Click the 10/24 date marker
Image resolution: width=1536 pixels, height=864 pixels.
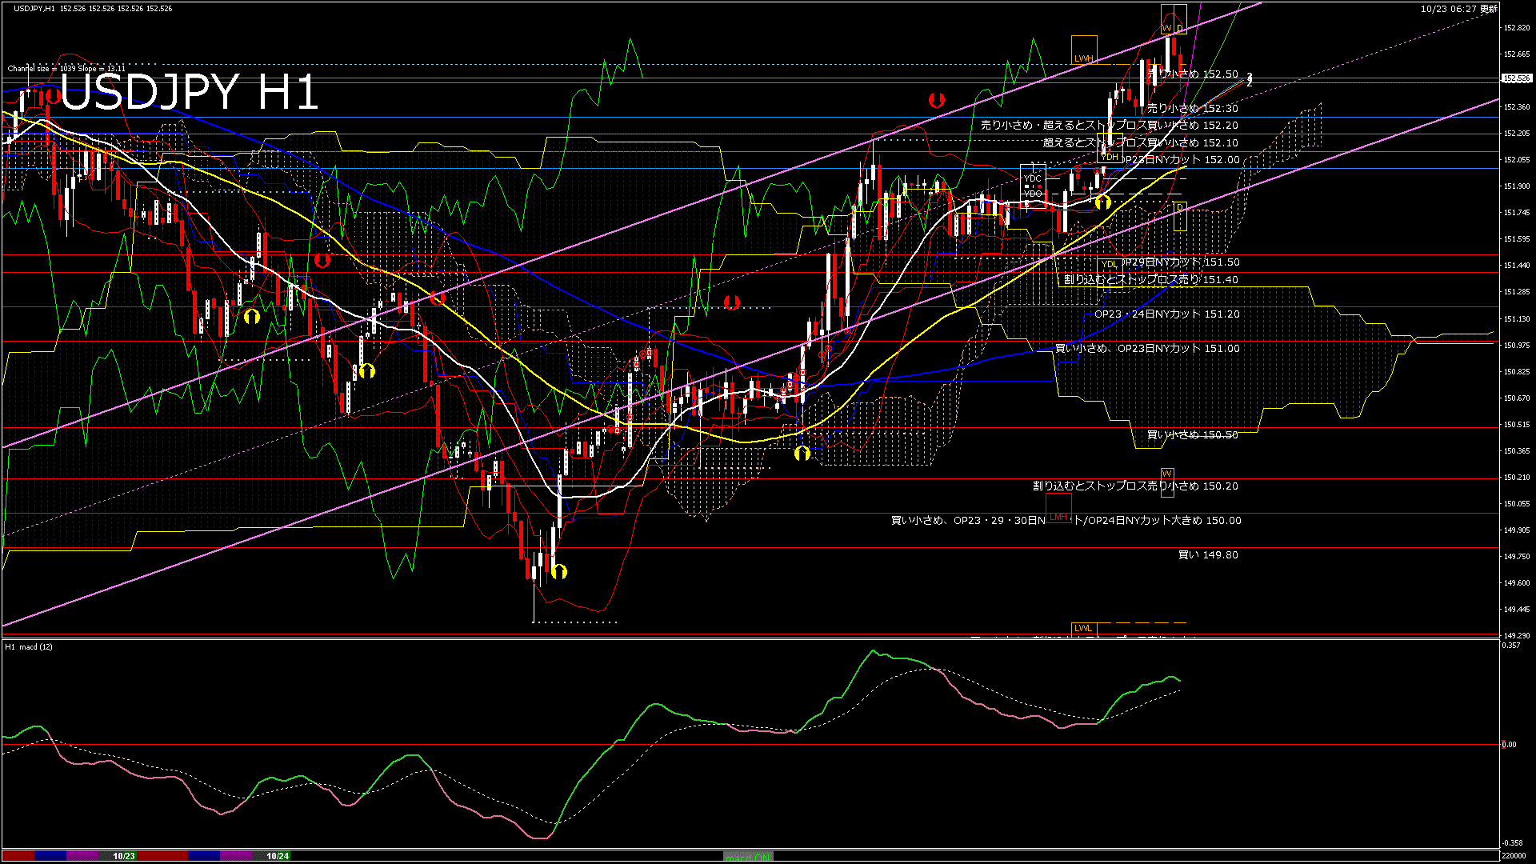point(277,856)
